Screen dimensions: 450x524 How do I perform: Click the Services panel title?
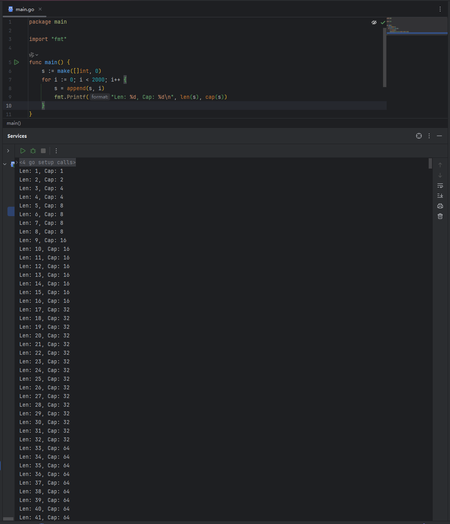click(17, 136)
